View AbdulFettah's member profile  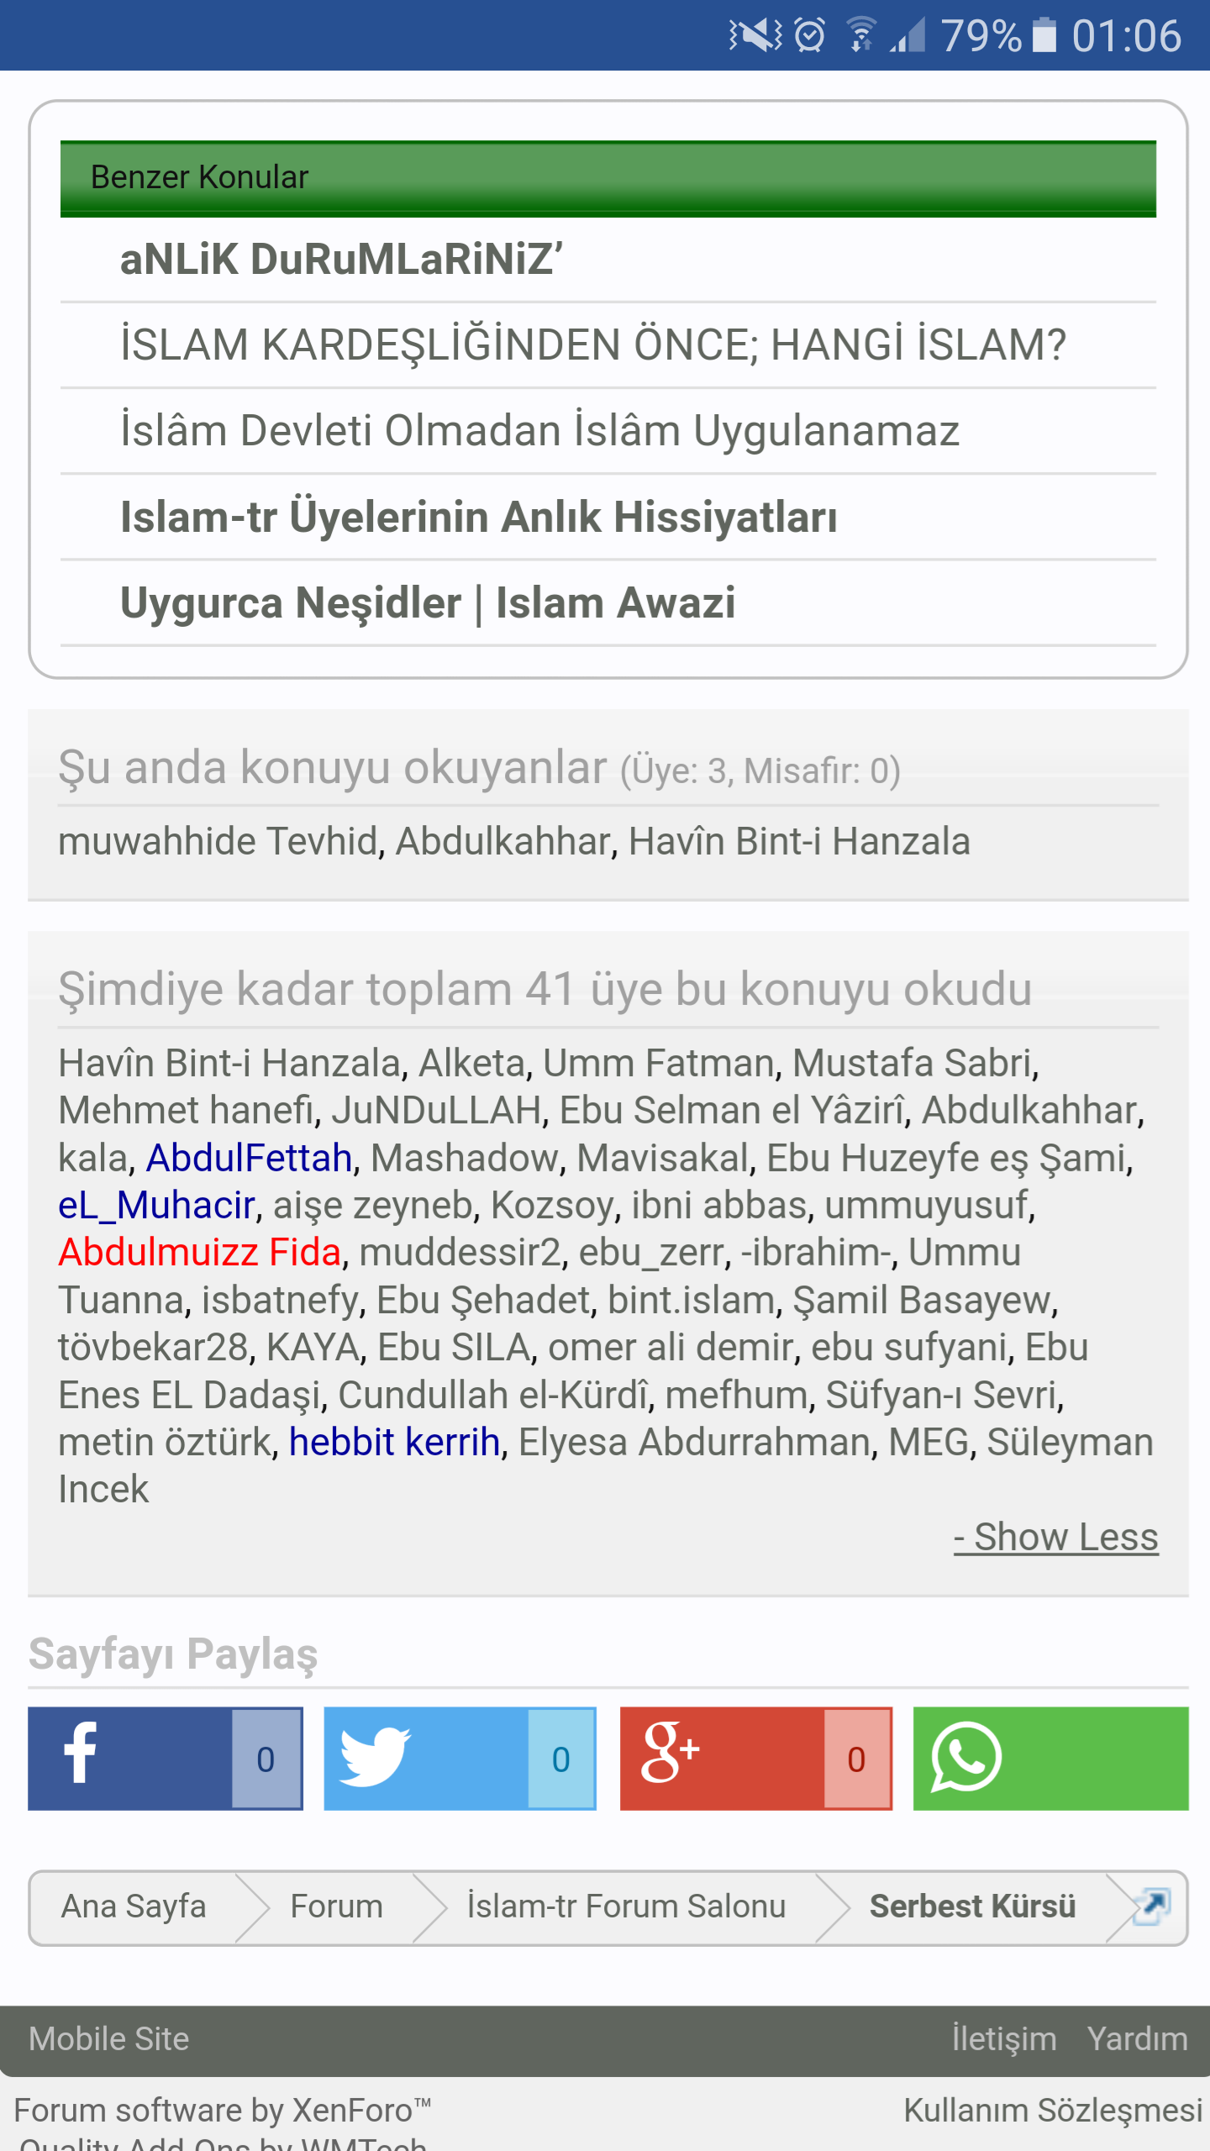(249, 1158)
